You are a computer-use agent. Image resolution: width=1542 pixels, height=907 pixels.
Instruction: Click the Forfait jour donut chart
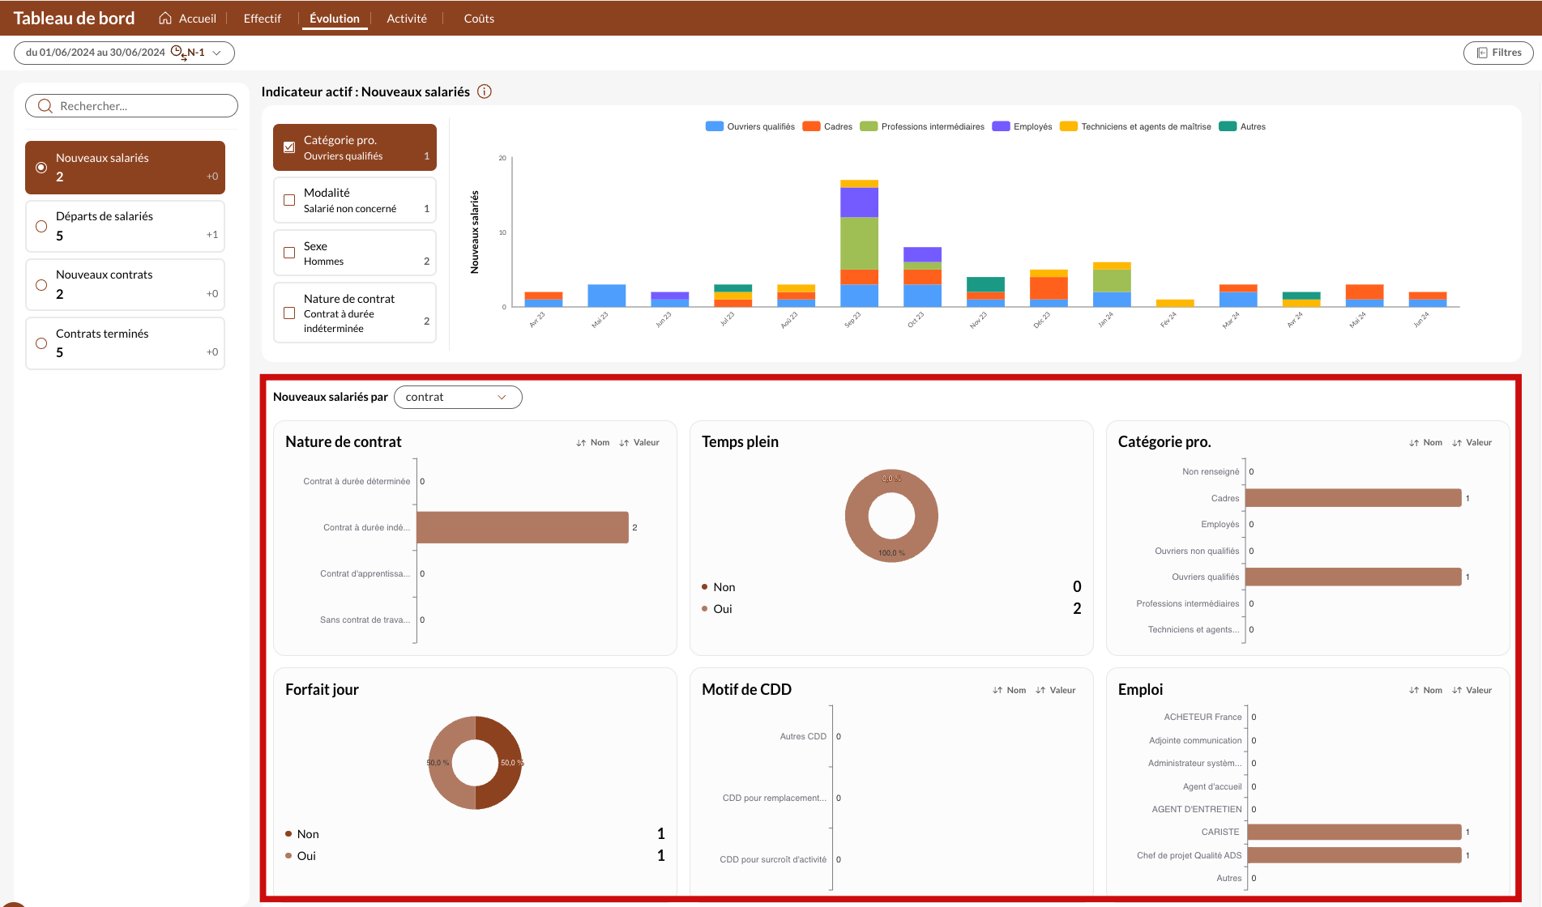coord(475,763)
